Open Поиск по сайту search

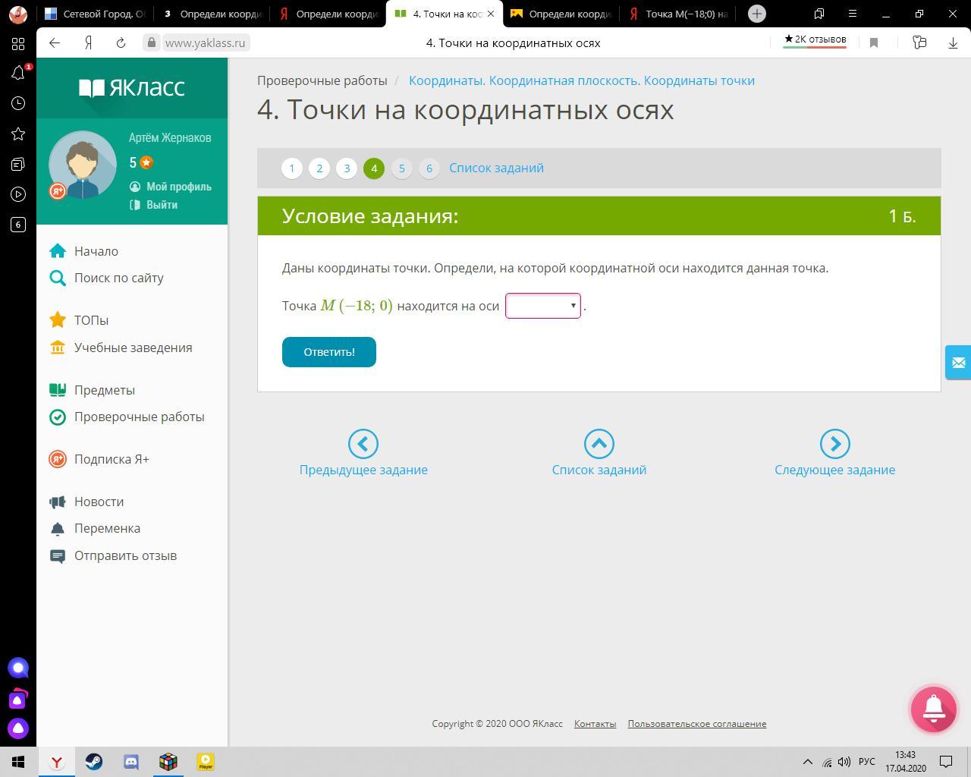[x=118, y=278]
